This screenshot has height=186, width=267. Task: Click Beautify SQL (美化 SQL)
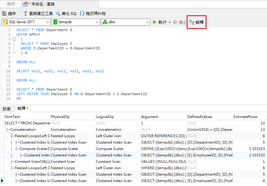click(66, 14)
